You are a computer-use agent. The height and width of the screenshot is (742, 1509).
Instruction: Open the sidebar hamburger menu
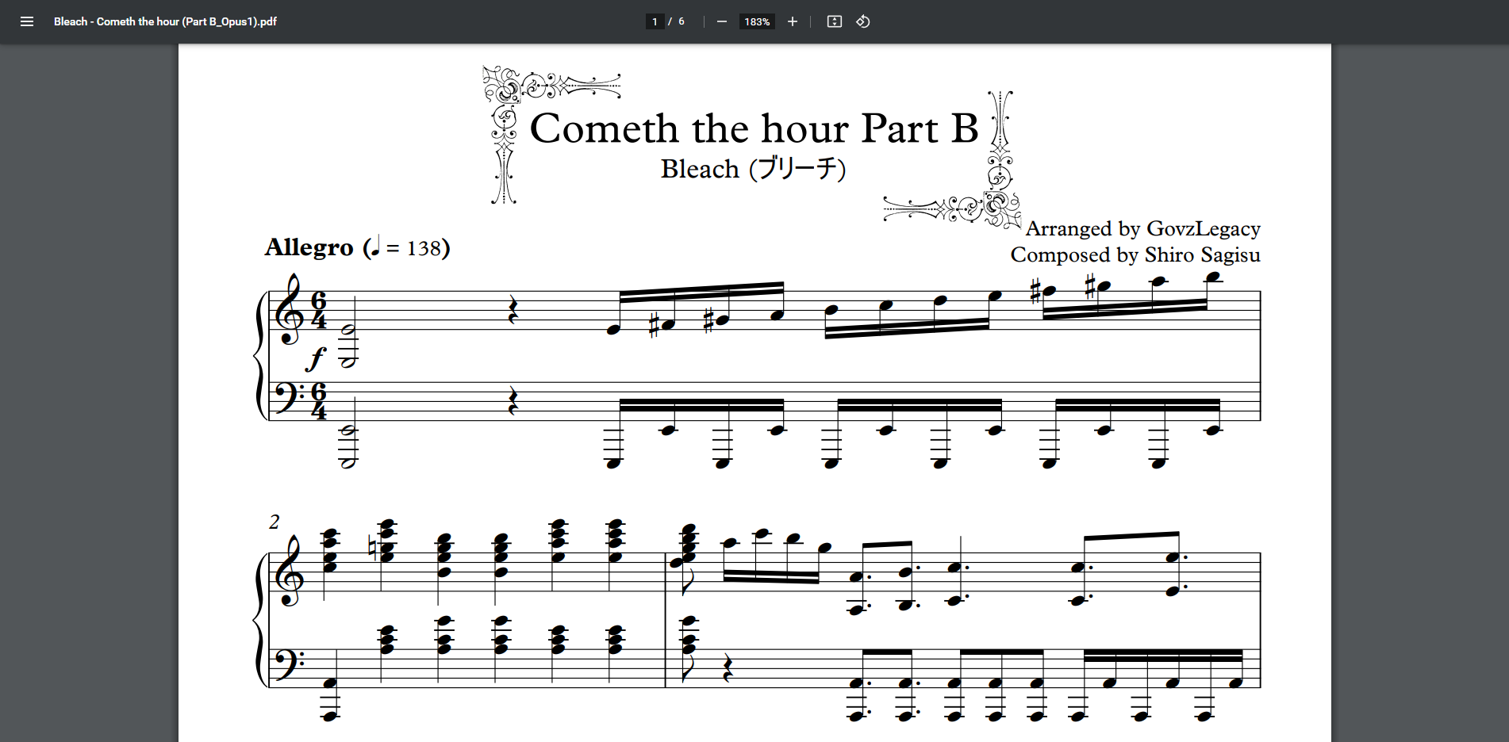(27, 21)
